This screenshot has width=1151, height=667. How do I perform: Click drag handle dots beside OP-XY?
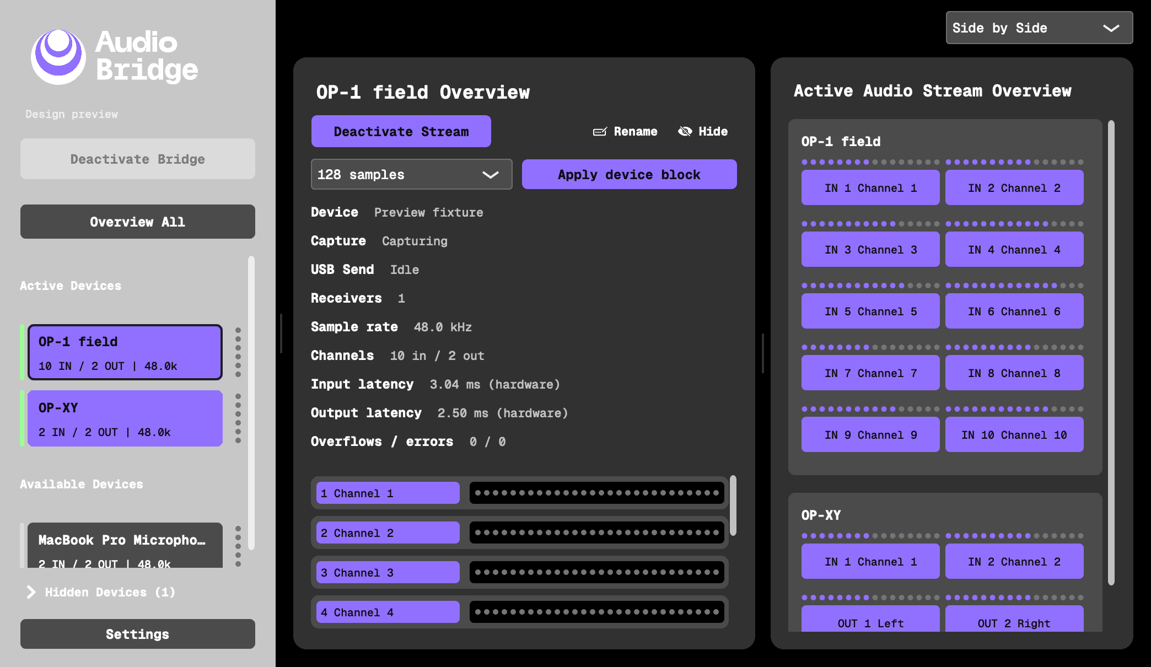click(x=238, y=418)
